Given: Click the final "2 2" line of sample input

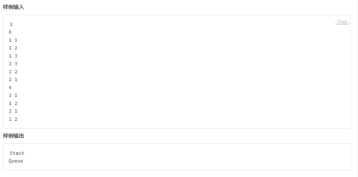Looking at the screenshot, I should coord(13,119).
